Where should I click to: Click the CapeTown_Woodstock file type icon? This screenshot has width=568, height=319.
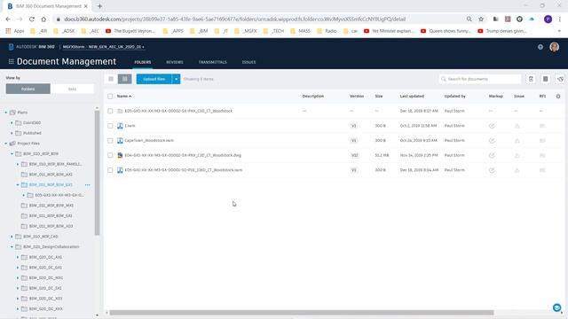tap(120, 140)
